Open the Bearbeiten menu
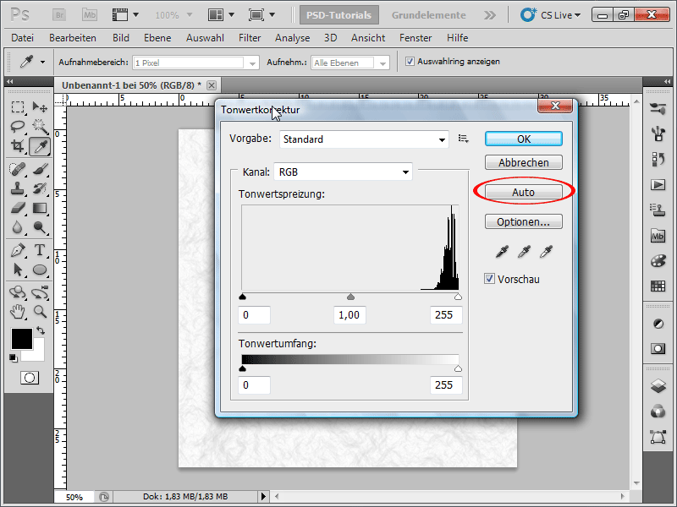The width and height of the screenshot is (677, 507). tap(73, 38)
